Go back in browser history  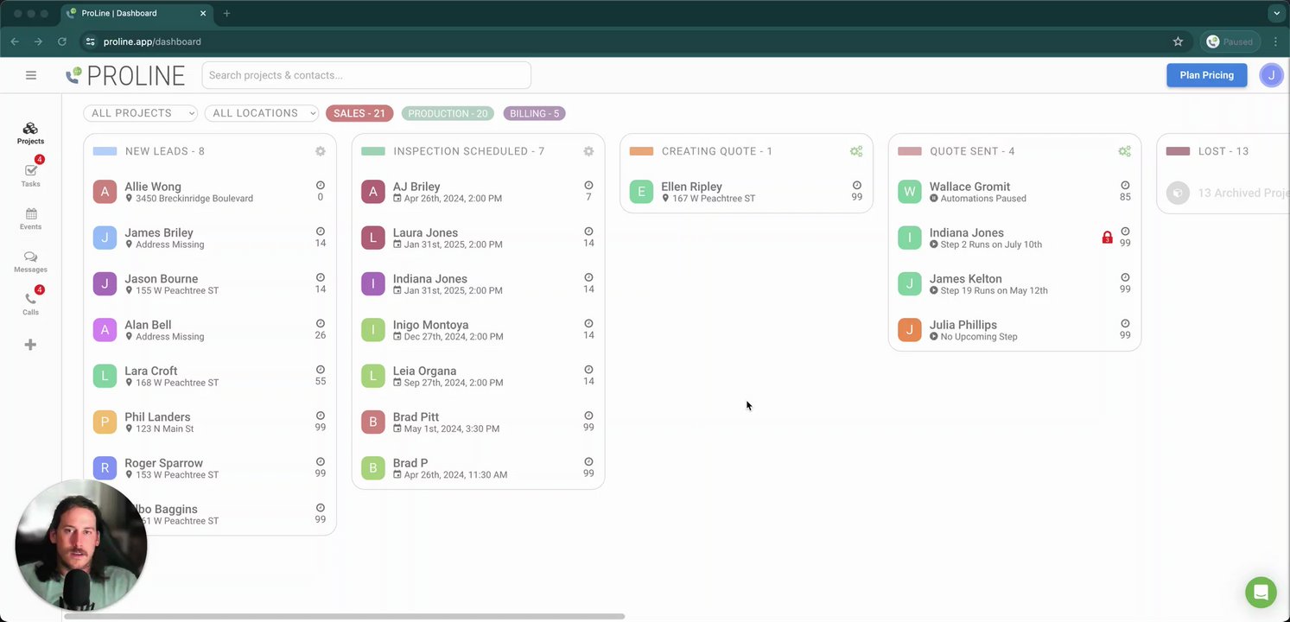click(x=15, y=41)
